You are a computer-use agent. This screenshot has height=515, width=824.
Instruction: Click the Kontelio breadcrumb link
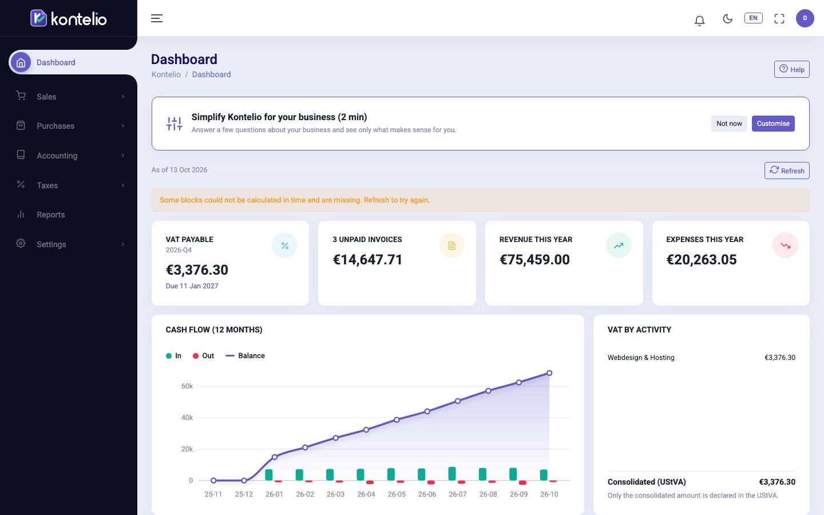click(x=166, y=74)
